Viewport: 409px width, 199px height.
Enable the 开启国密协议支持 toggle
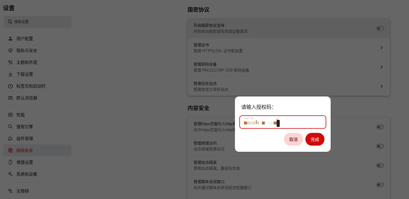coord(380,28)
